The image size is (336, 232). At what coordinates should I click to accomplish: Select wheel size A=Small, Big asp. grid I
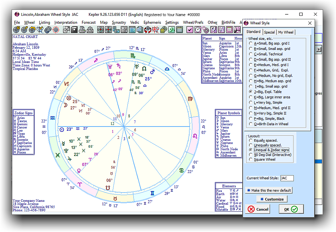(250, 43)
